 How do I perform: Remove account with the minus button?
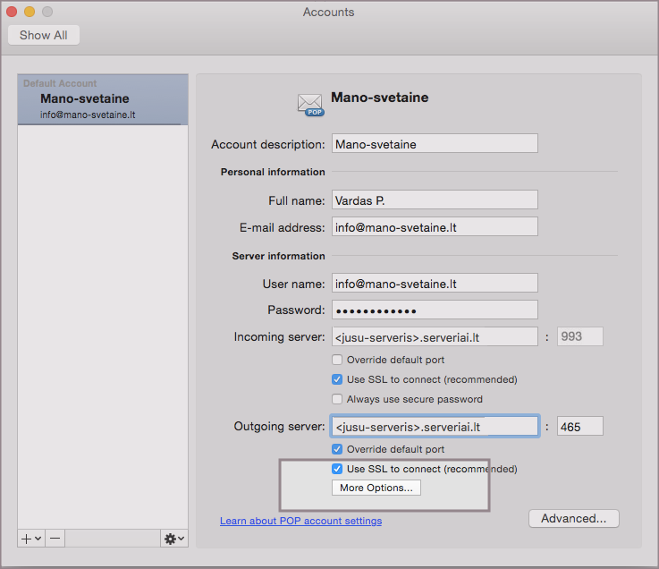point(55,539)
